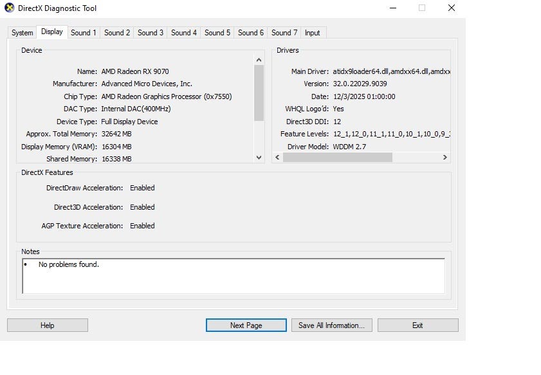Close the DirectX Diagnostic Tool window
Image resolution: width=541 pixels, height=375 pixels.
(x=451, y=8)
